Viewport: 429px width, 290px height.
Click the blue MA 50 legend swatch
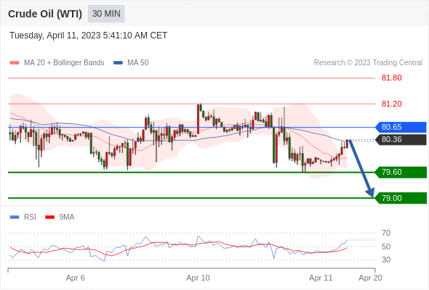(x=118, y=63)
